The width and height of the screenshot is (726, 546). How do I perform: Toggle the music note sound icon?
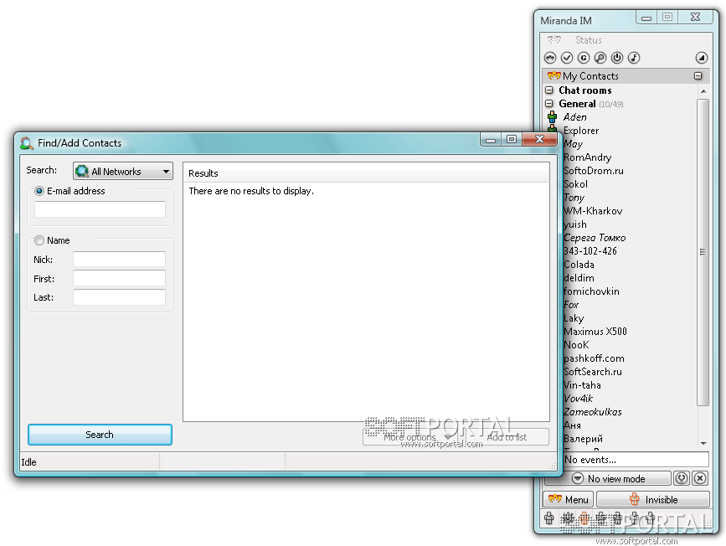(x=633, y=58)
